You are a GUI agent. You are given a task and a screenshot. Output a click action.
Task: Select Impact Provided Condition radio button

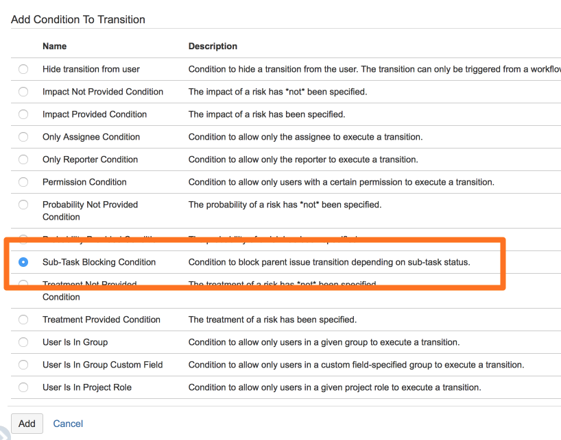point(23,114)
